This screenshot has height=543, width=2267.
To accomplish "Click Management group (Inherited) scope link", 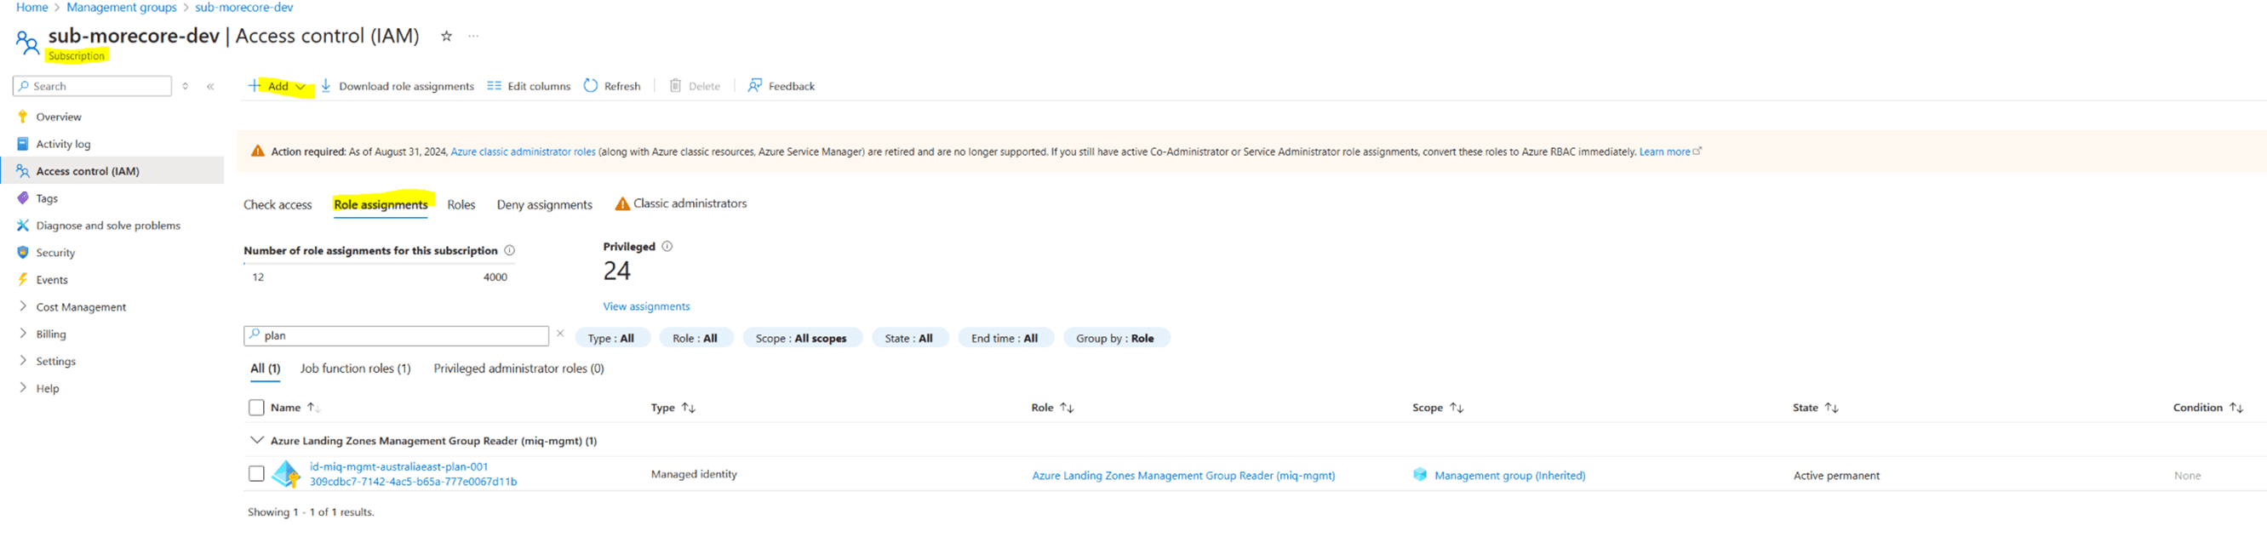I will click(1510, 475).
